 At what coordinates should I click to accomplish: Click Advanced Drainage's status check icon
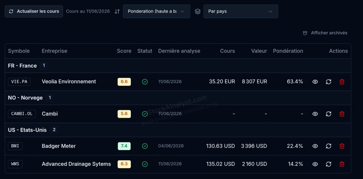click(145, 164)
